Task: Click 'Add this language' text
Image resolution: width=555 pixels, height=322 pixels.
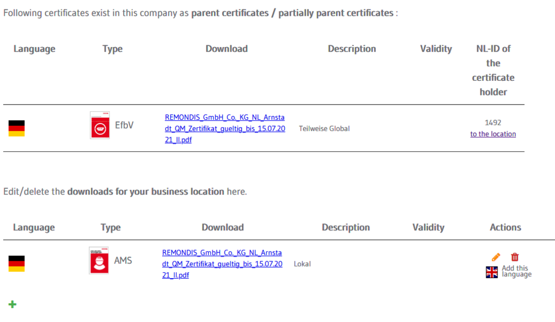Action: [x=517, y=271]
